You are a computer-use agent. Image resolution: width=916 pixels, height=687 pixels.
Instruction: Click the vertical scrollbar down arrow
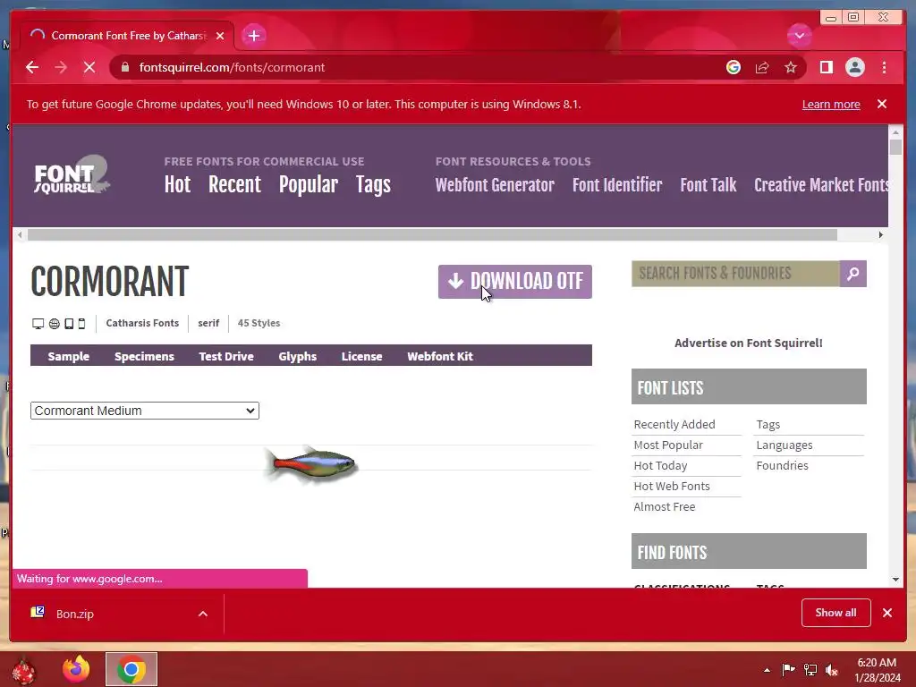point(896,580)
